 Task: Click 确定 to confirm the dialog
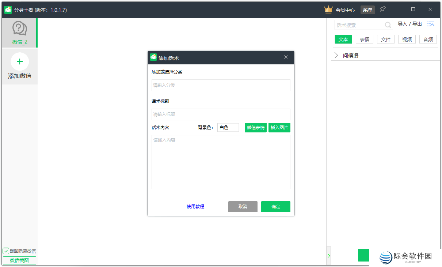[275, 206]
